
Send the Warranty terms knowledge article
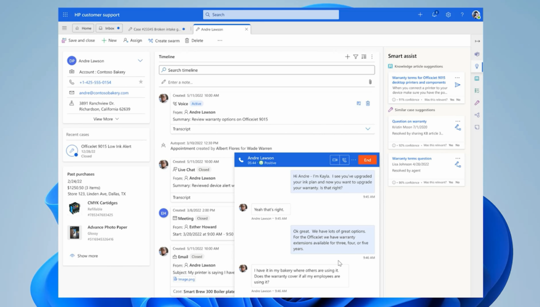(457, 85)
